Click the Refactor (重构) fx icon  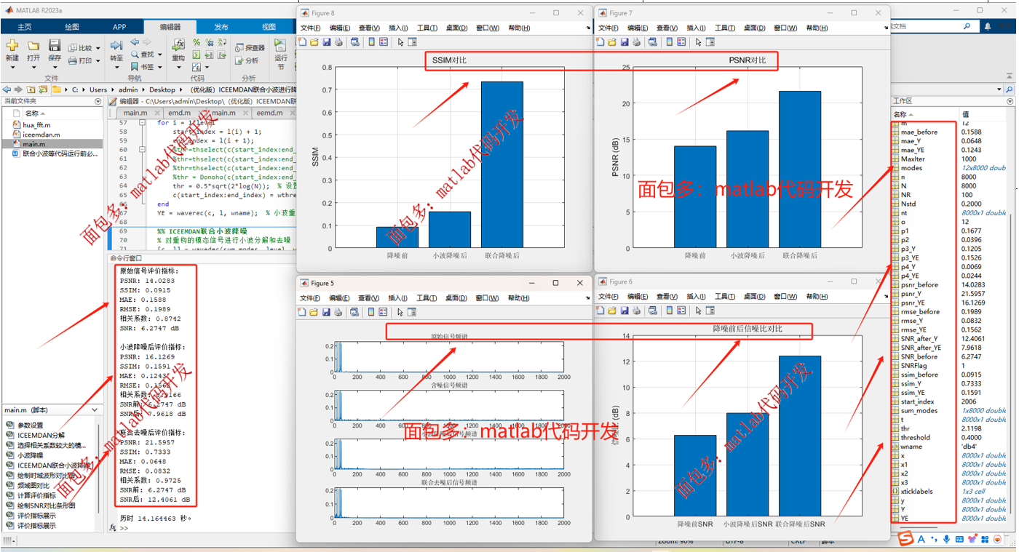(x=178, y=45)
